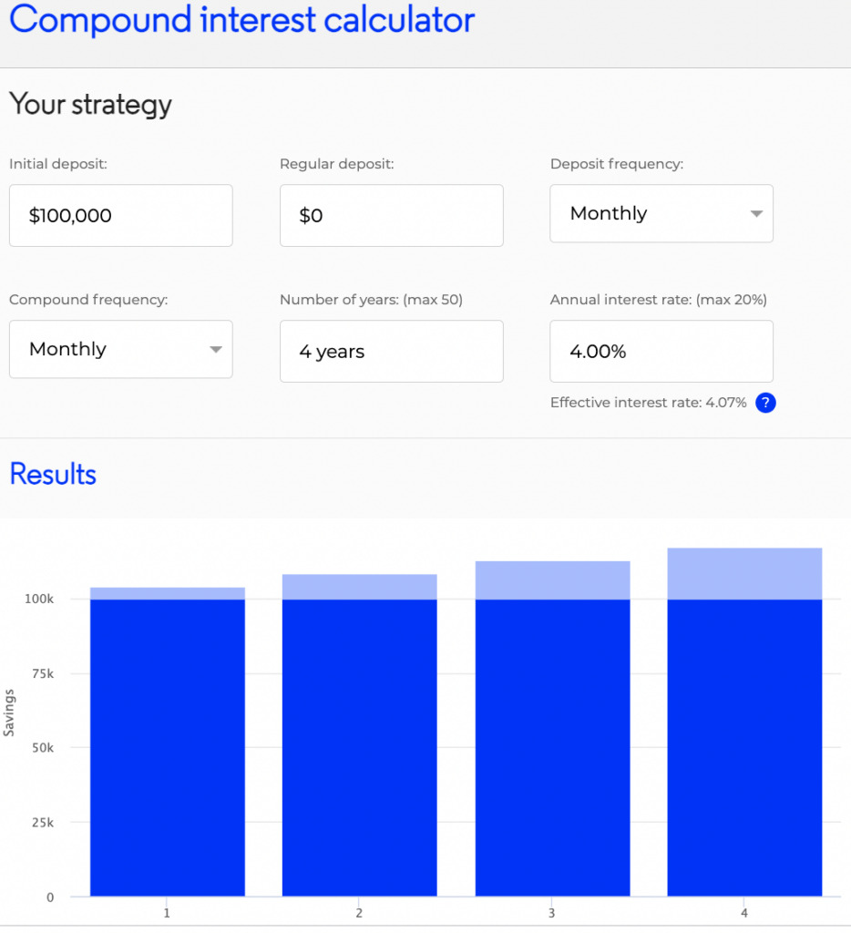This screenshot has height=933, width=851.
Task: Click the year 3 bar in chart
Action: [552, 728]
